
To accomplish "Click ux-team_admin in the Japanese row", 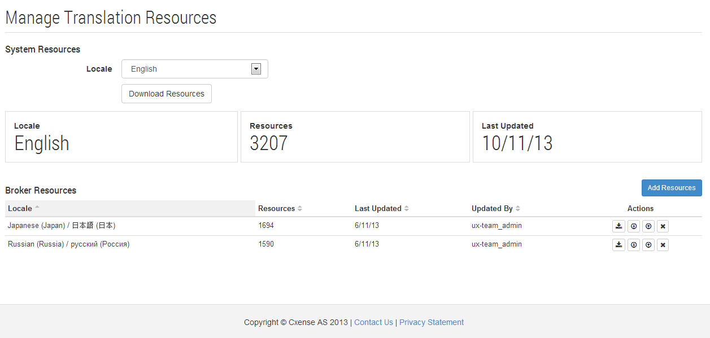I will pos(496,226).
